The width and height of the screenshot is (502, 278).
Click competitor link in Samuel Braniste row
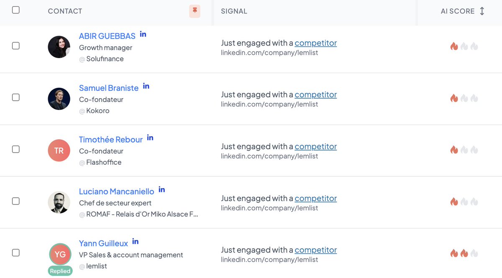pyautogui.click(x=316, y=94)
